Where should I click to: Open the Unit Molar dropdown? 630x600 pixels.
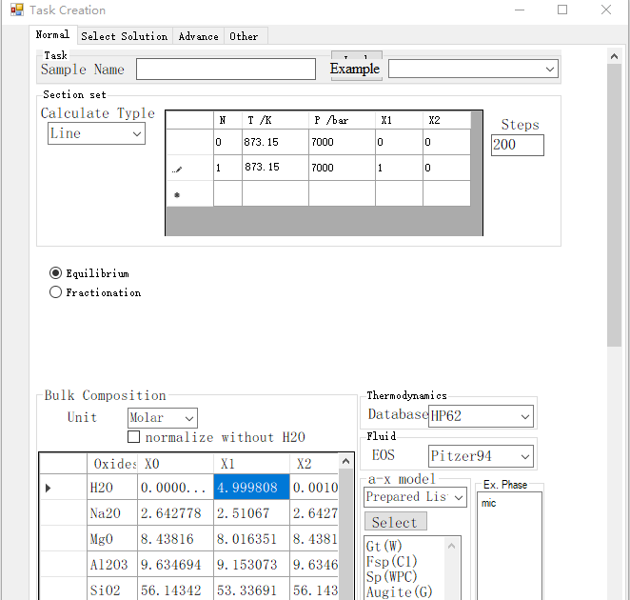[x=163, y=418]
